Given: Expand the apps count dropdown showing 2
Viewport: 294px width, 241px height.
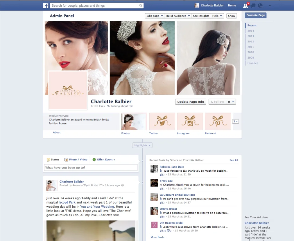Looking at the screenshot, I should tap(236, 122).
